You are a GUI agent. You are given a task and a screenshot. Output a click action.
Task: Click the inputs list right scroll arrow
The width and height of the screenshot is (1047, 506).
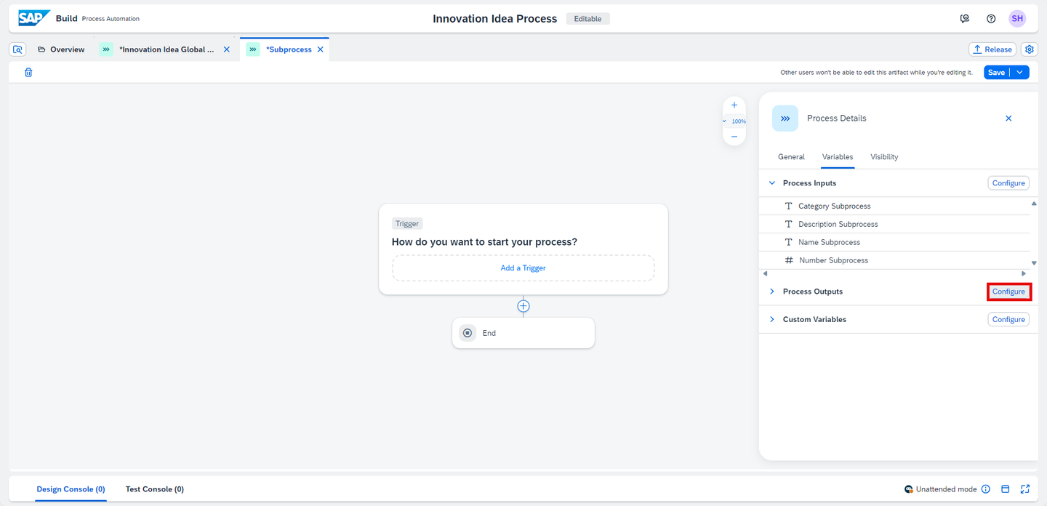[1024, 274]
